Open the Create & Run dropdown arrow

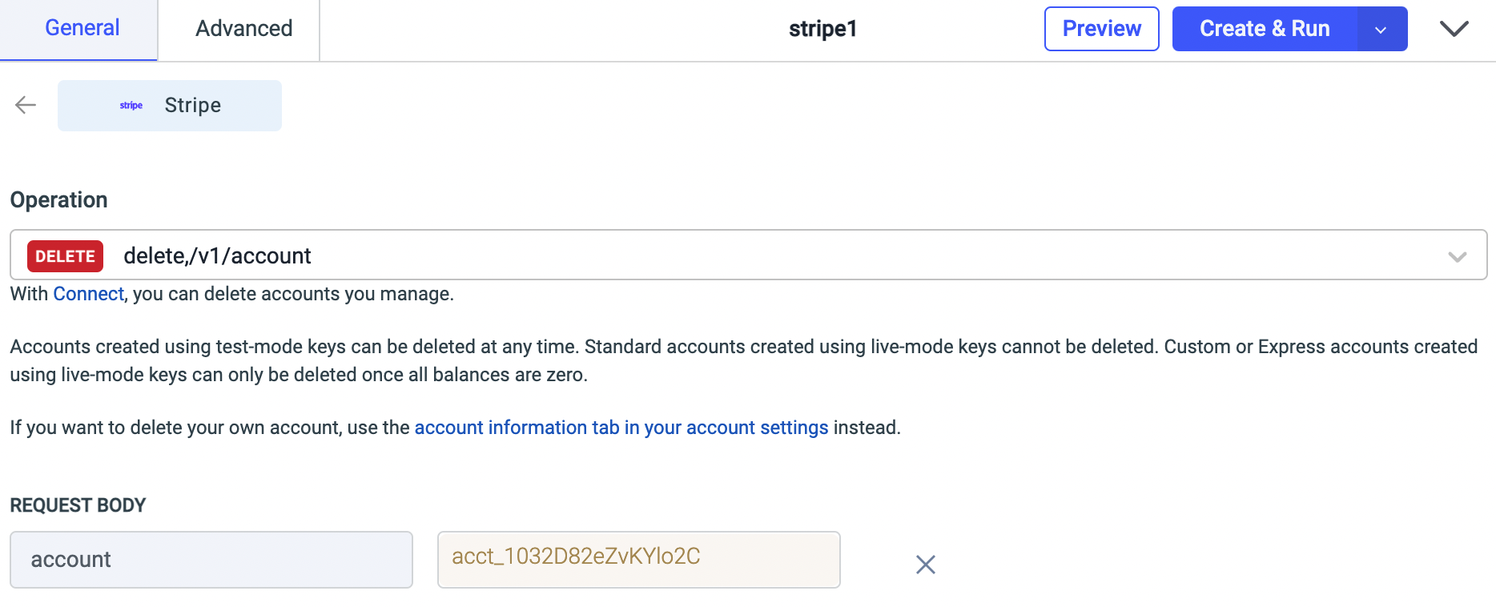[1381, 30]
